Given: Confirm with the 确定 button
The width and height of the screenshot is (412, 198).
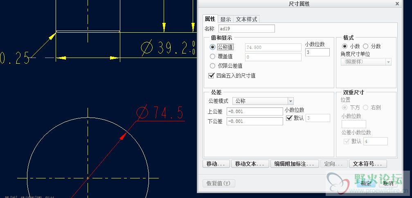Looking at the screenshot, I should [366, 183].
